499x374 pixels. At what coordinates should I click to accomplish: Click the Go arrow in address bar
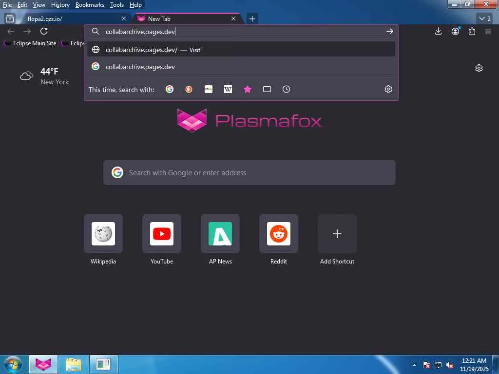tap(389, 31)
